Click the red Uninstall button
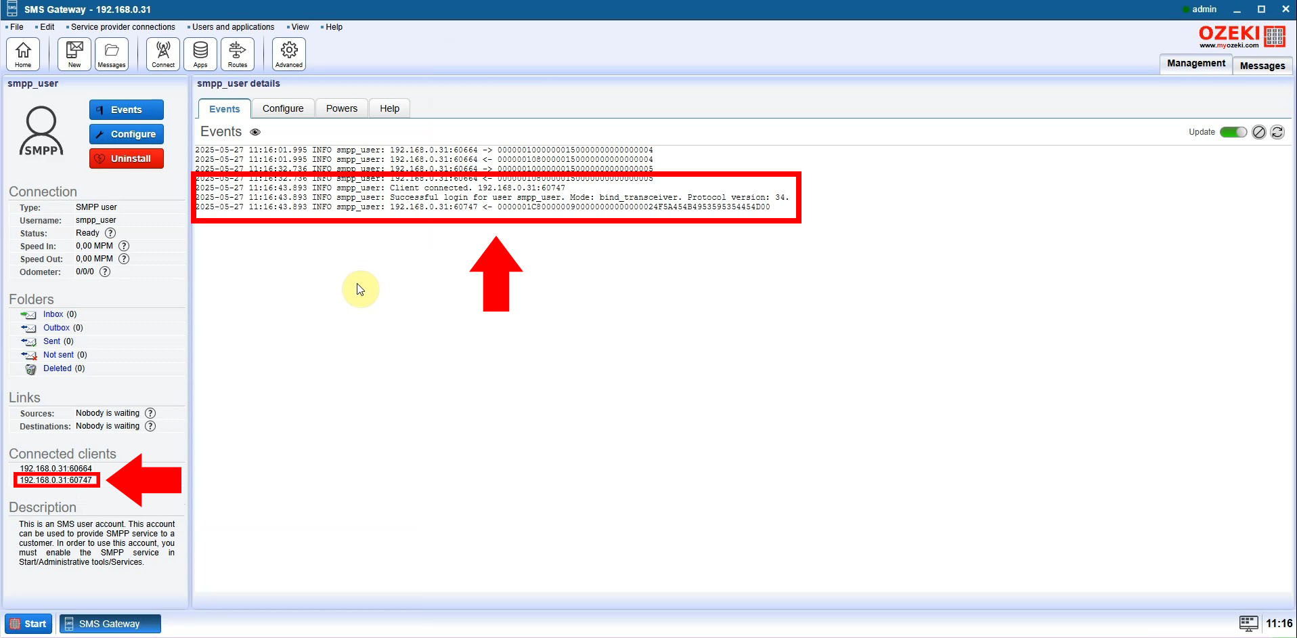1297x638 pixels. [127, 158]
